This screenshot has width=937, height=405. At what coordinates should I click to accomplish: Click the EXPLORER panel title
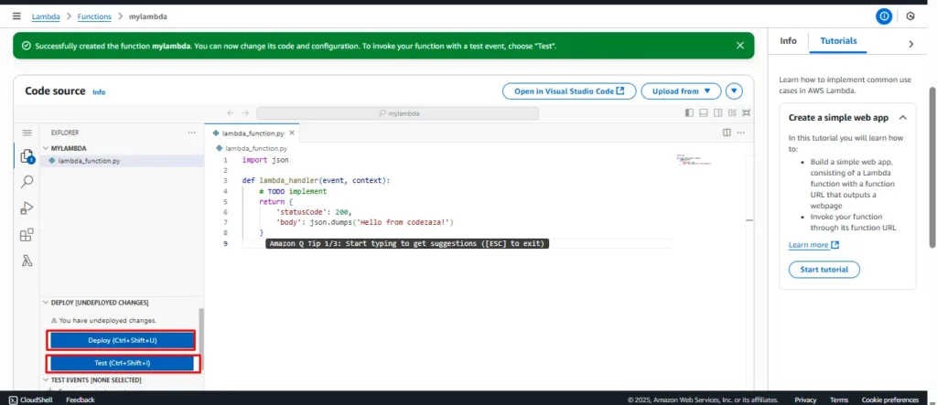click(65, 133)
